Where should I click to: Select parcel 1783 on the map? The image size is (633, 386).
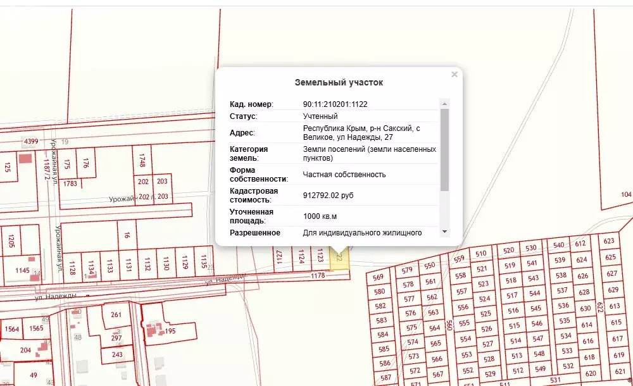[70, 184]
